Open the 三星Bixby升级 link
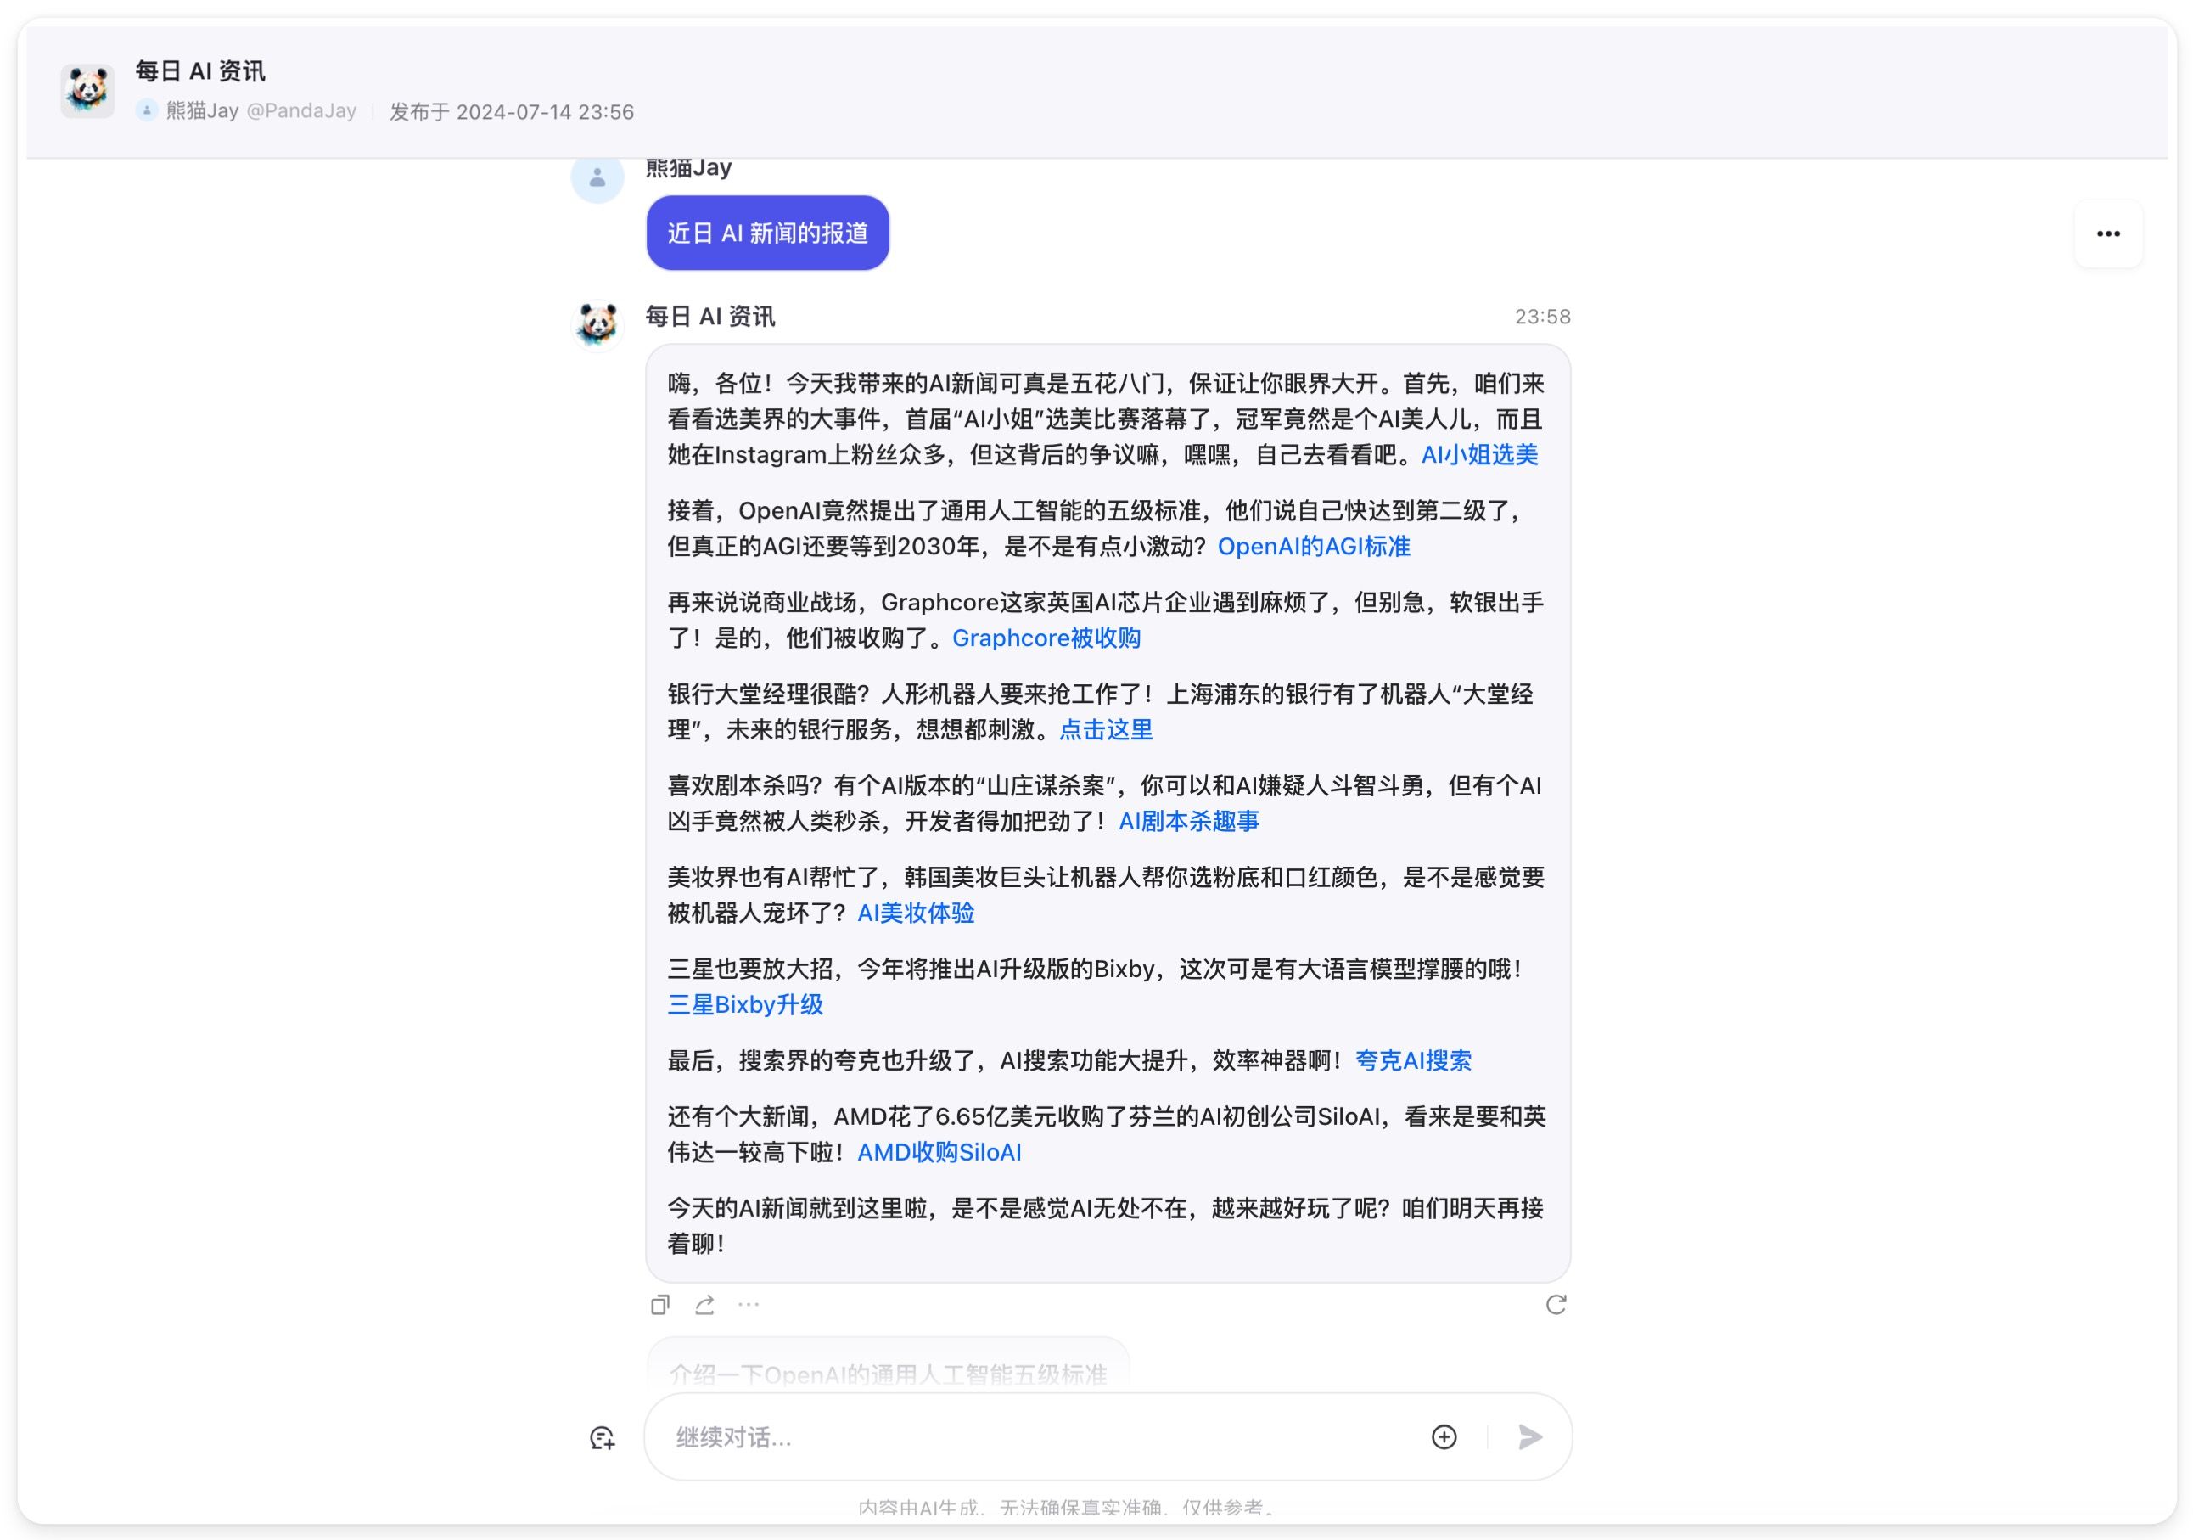Image resolution: width=2193 pixels, height=1540 pixels. pyautogui.click(x=745, y=1005)
